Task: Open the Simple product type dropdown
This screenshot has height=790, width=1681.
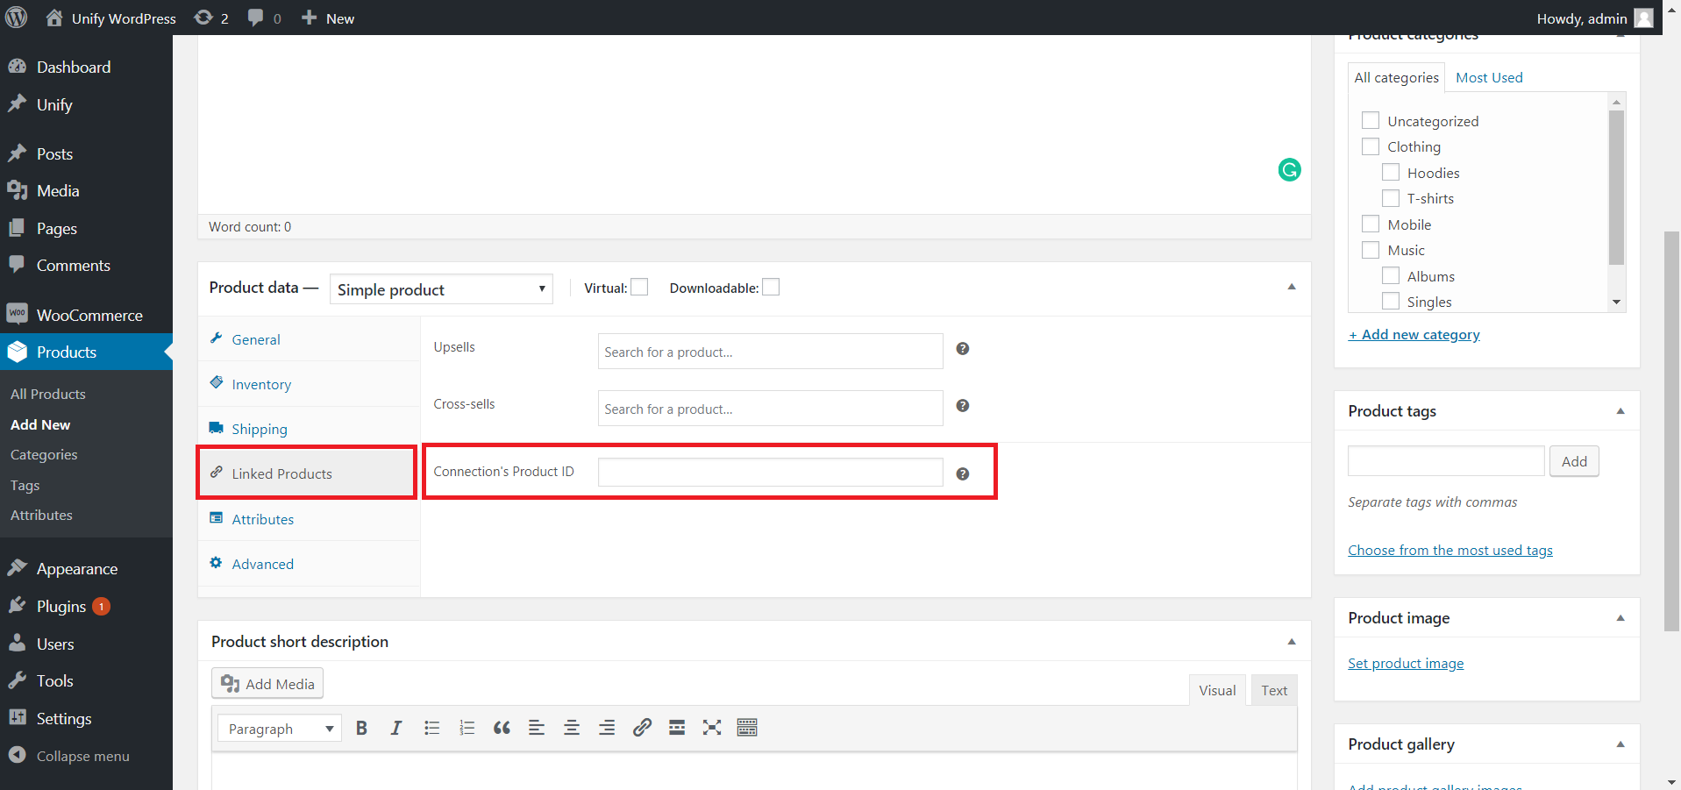Action: pyautogui.click(x=441, y=289)
